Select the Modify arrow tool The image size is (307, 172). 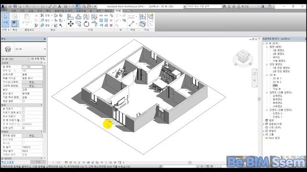[5, 20]
